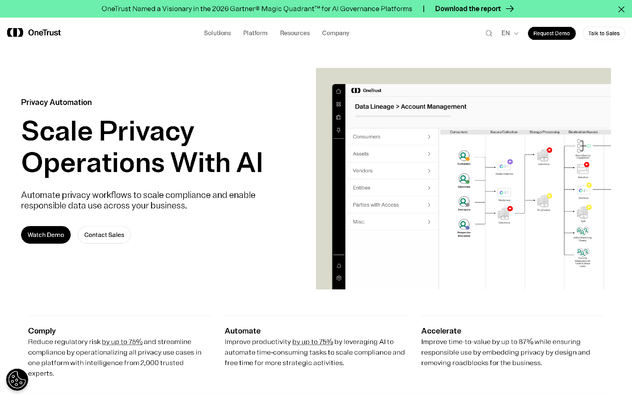Select the Employees user icon
The height and width of the screenshot is (395, 632).
click(464, 202)
